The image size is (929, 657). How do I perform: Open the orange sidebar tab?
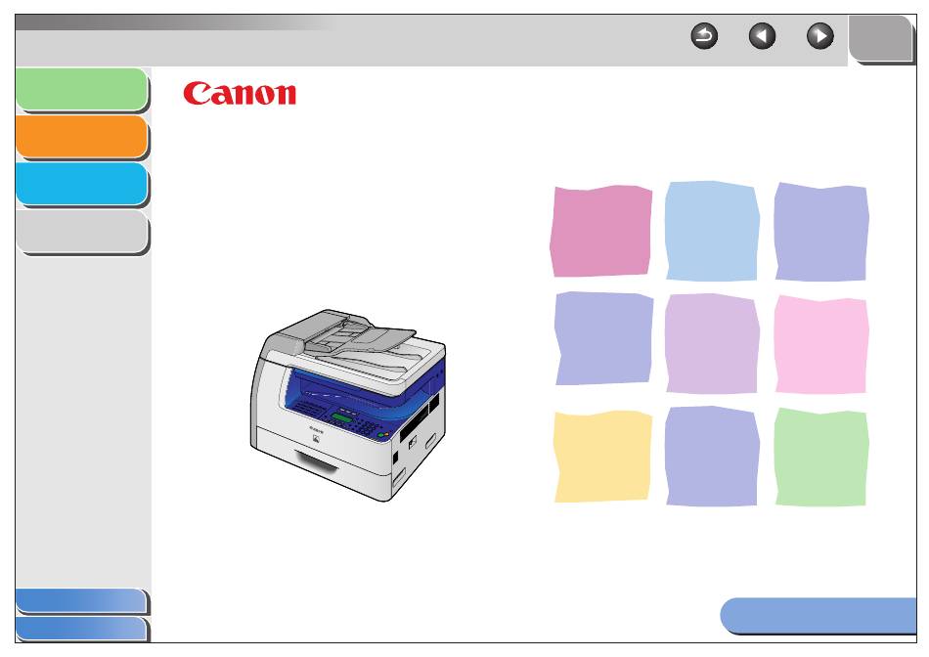pos(82,137)
